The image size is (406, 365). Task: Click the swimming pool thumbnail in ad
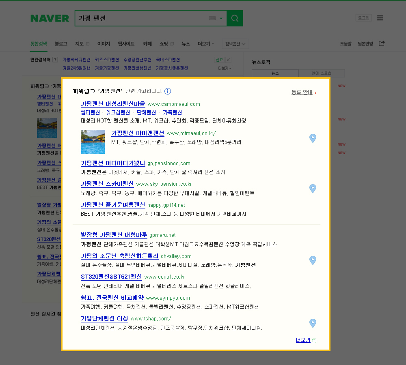pos(93,142)
